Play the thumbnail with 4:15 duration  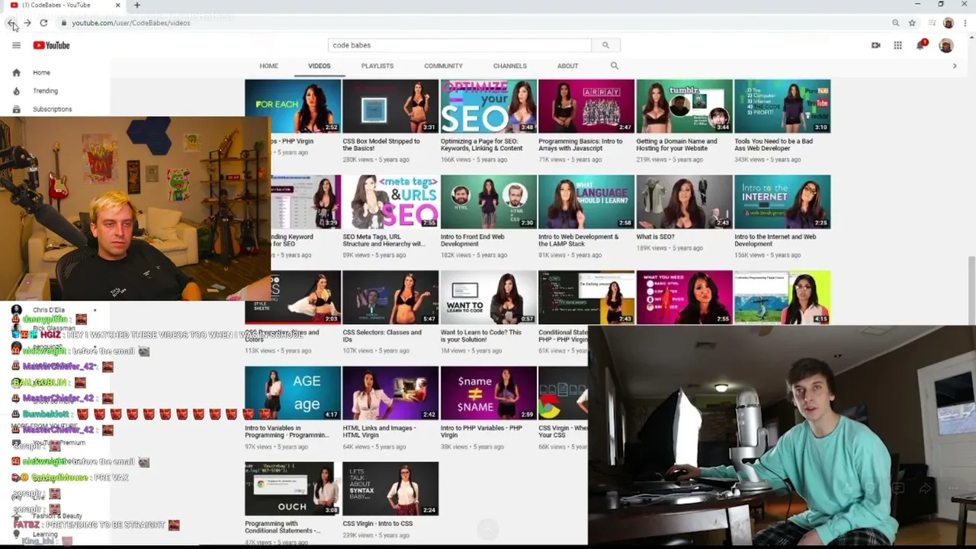[782, 297]
